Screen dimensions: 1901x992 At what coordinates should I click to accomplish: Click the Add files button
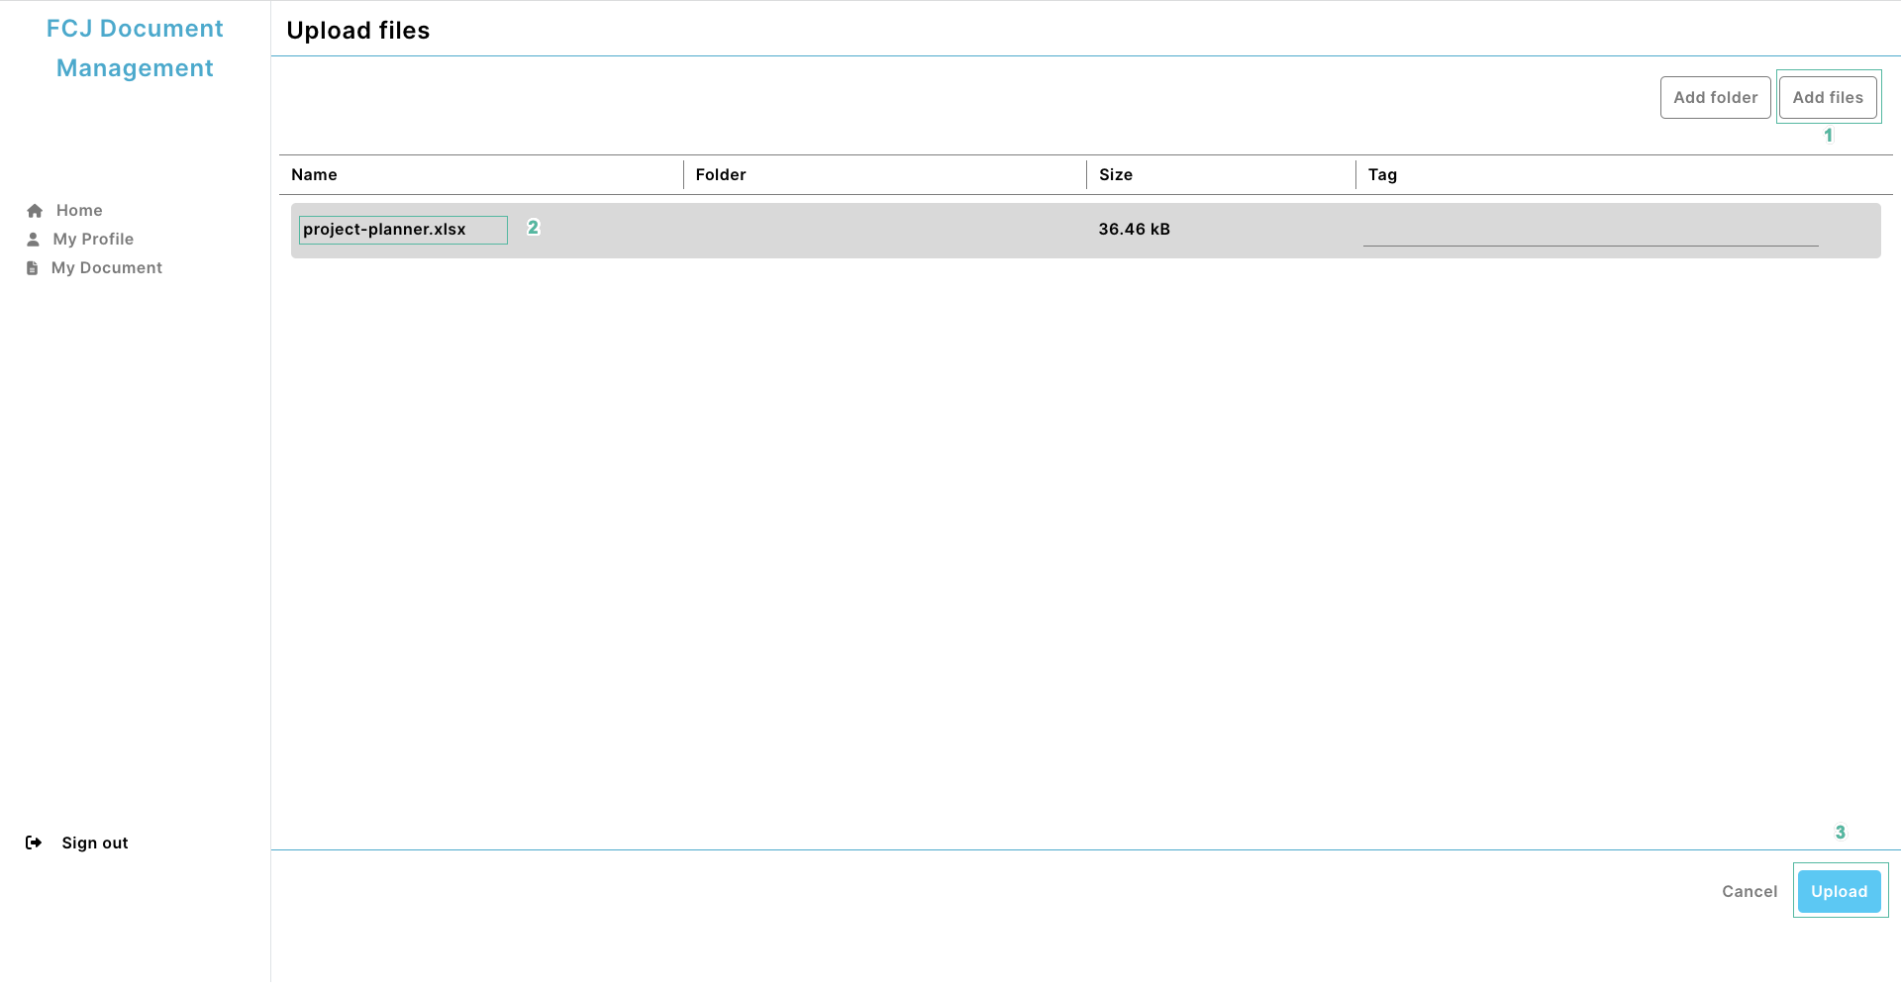1828,97
